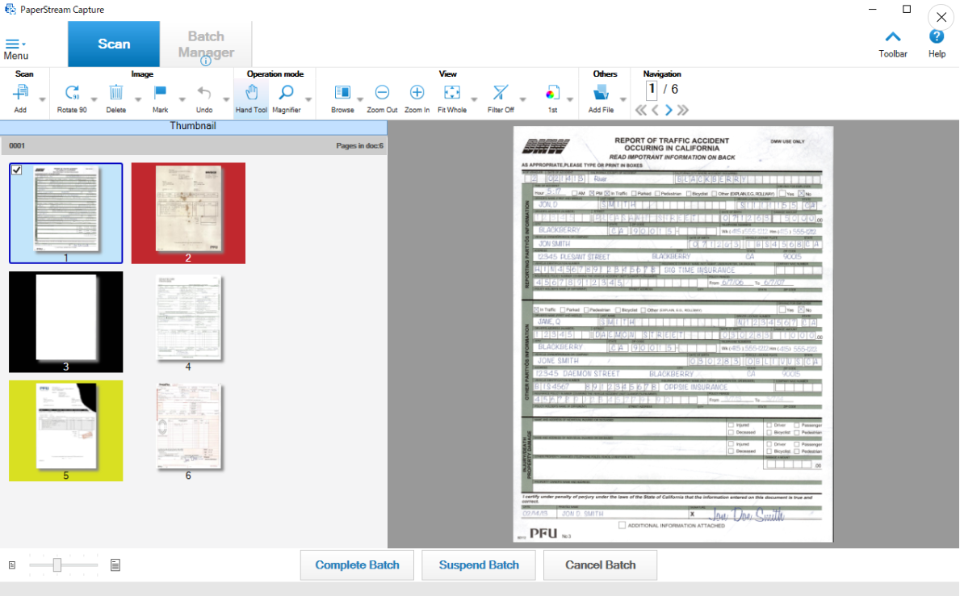Open the Menu in the top-left corner
The width and height of the screenshot is (960, 596).
pos(16,45)
